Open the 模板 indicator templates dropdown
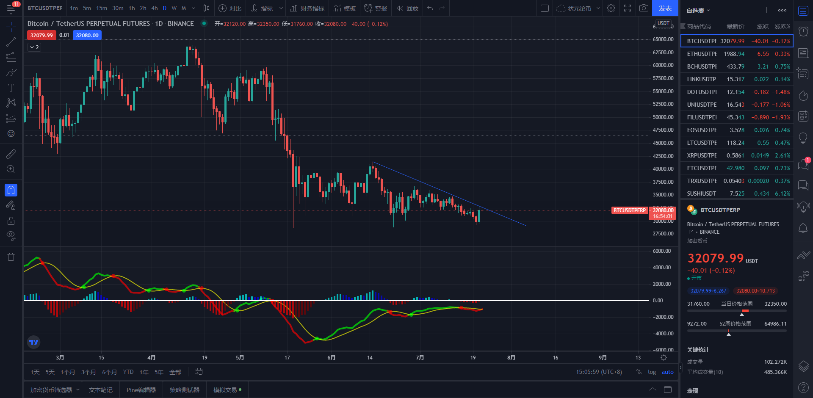 coord(344,8)
